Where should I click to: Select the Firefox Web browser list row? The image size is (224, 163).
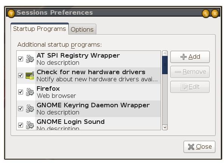(88, 92)
